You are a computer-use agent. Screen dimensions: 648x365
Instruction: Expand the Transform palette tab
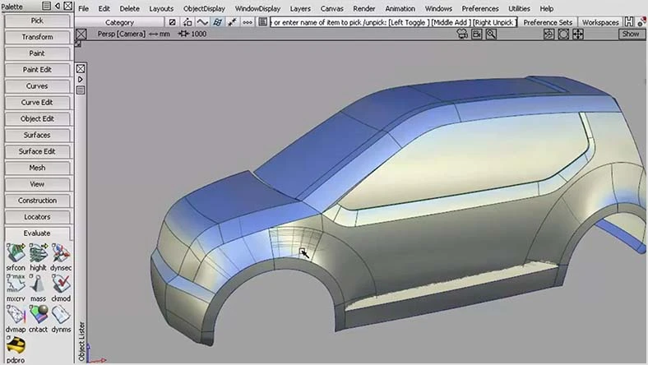[37, 37]
